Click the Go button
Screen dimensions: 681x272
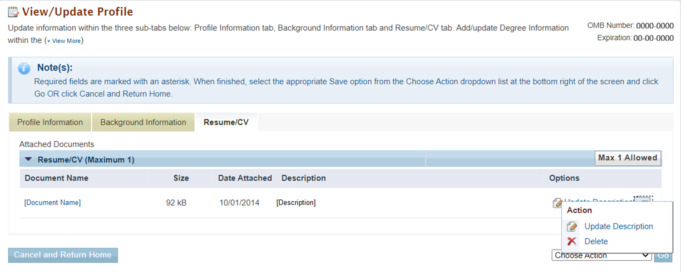pyautogui.click(x=663, y=256)
